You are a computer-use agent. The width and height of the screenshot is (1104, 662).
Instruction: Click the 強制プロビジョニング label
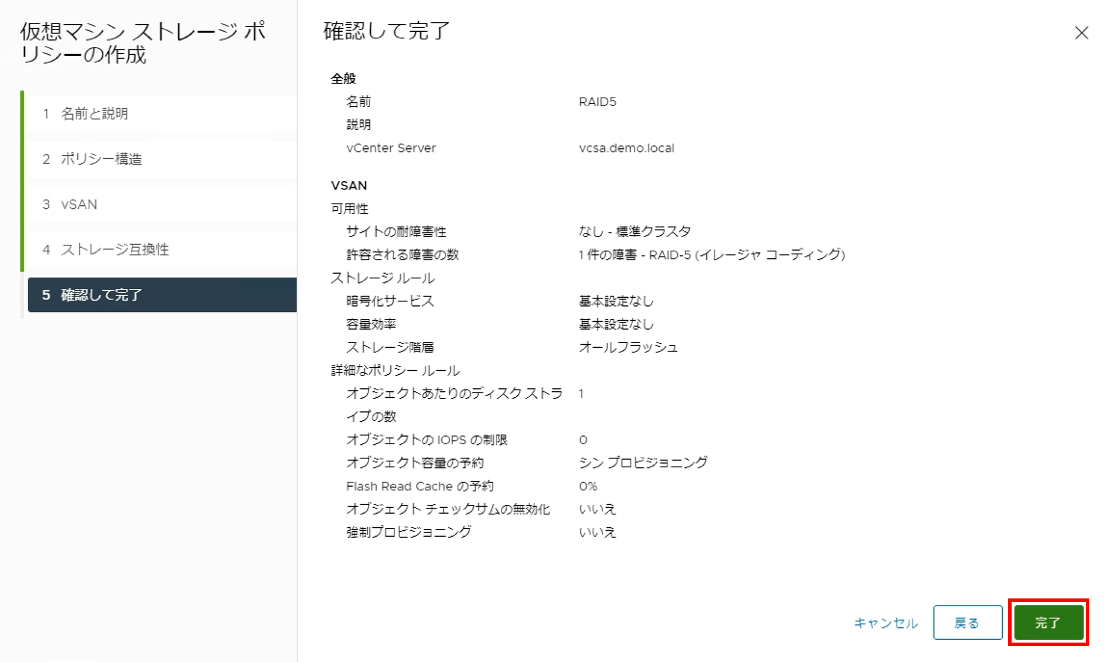(408, 532)
